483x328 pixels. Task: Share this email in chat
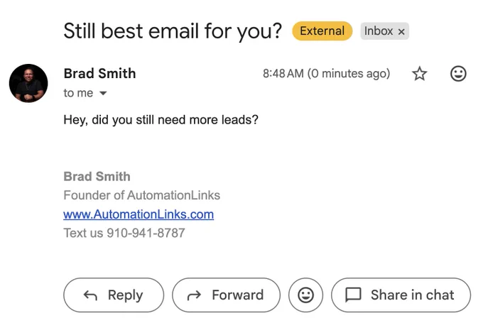click(x=401, y=295)
